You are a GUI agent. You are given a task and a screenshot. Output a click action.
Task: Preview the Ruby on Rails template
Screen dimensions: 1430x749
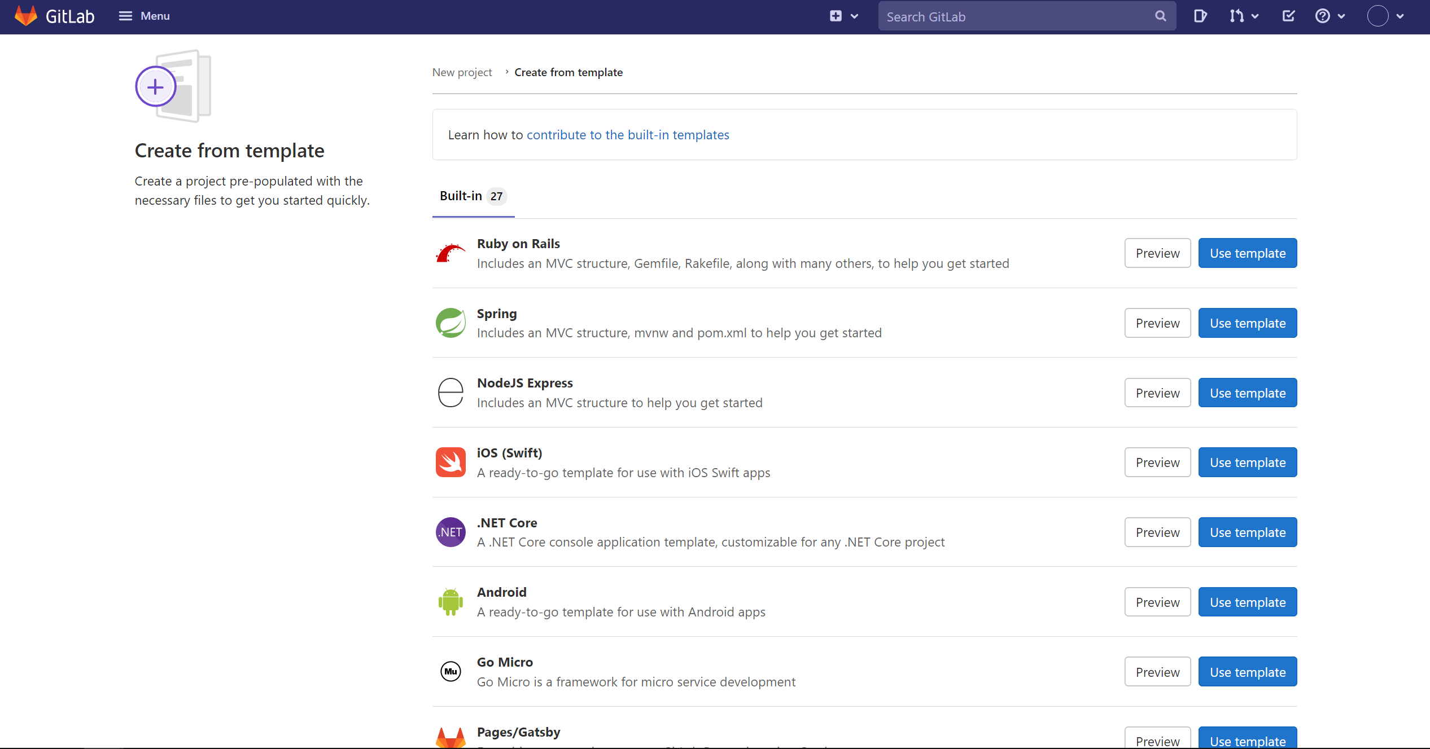1157,253
